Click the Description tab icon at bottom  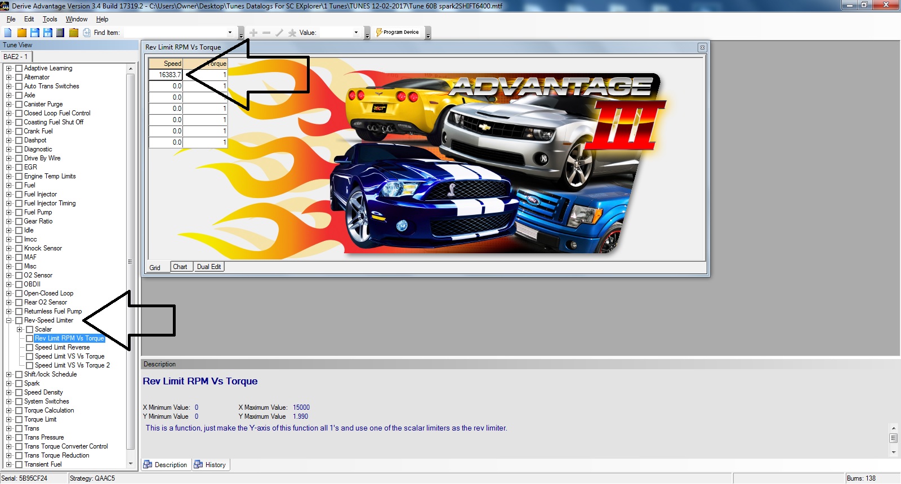pyautogui.click(x=148, y=464)
